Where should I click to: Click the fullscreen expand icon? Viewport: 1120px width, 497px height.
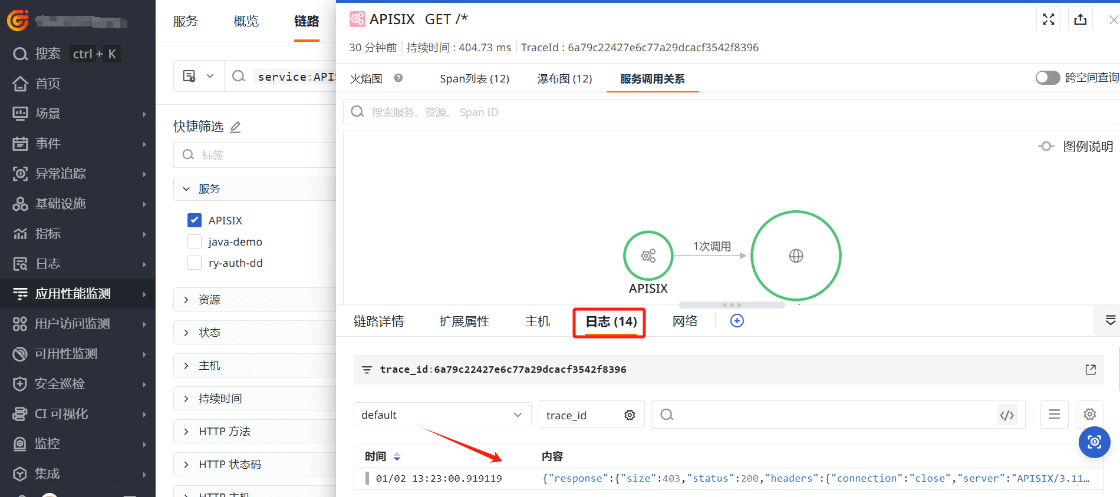[1049, 19]
